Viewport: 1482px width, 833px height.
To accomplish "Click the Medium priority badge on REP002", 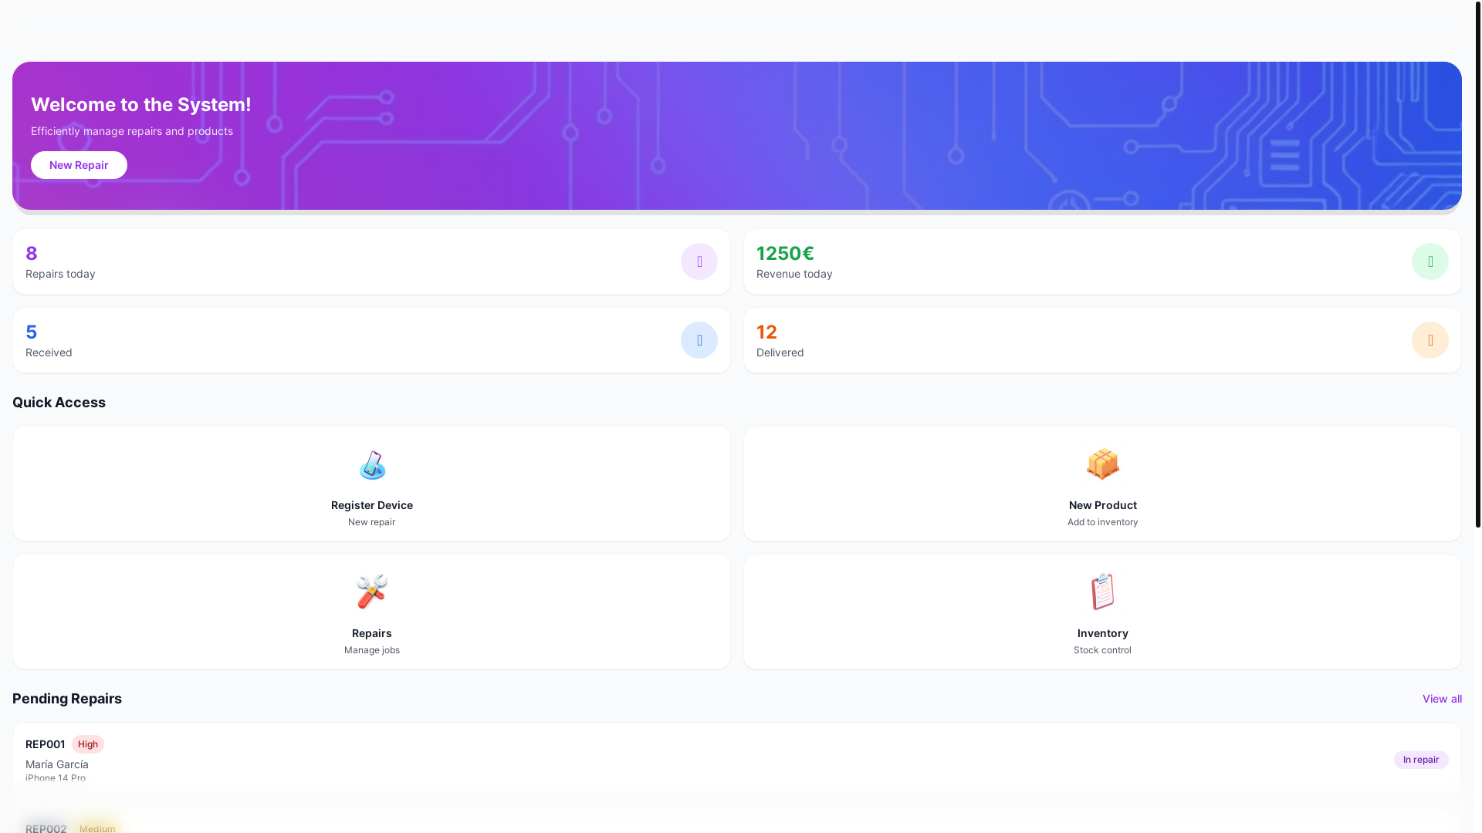I will point(97,828).
